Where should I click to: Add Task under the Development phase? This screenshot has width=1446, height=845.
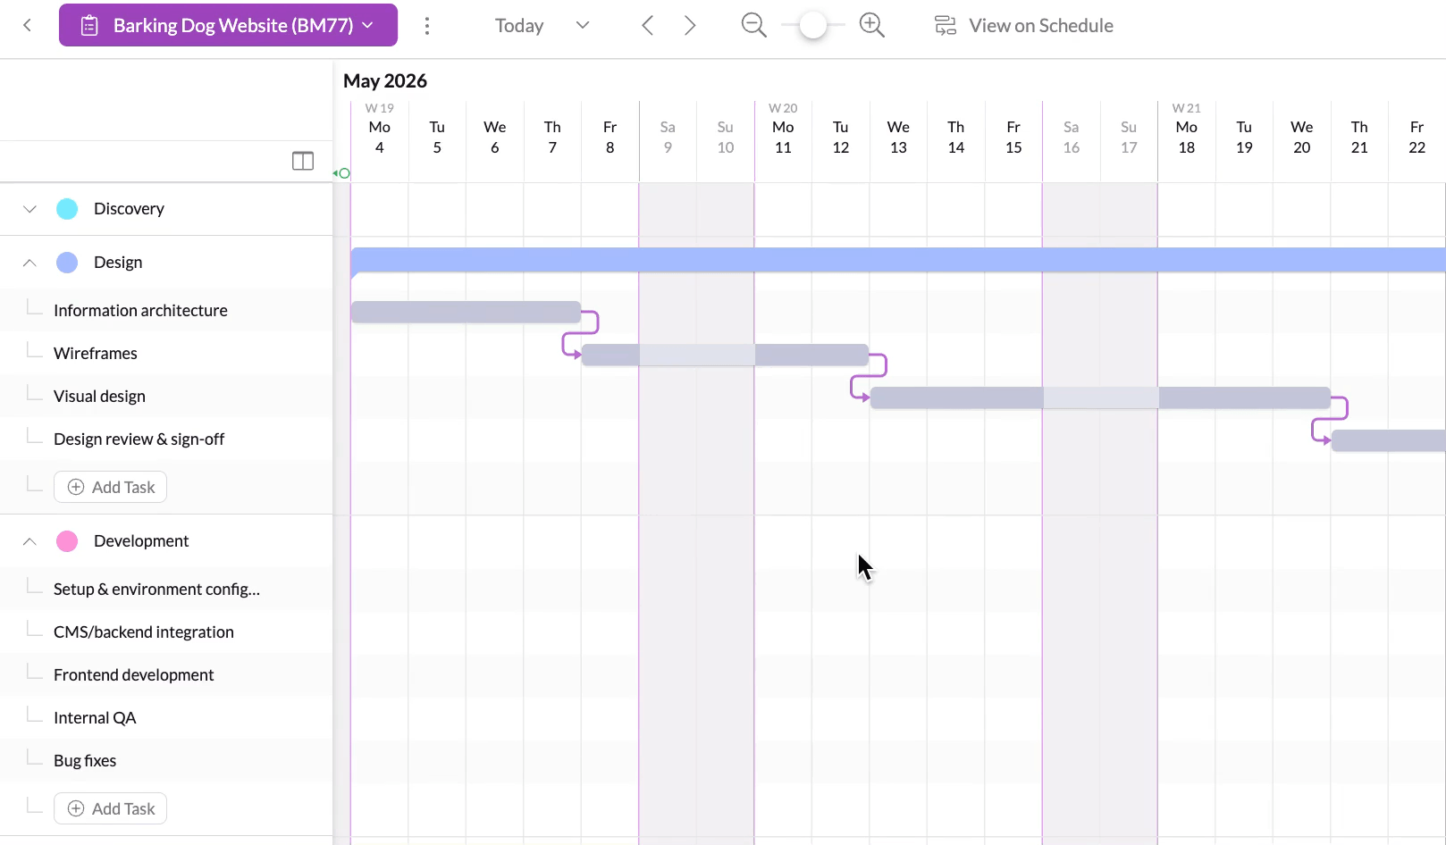pos(111,808)
